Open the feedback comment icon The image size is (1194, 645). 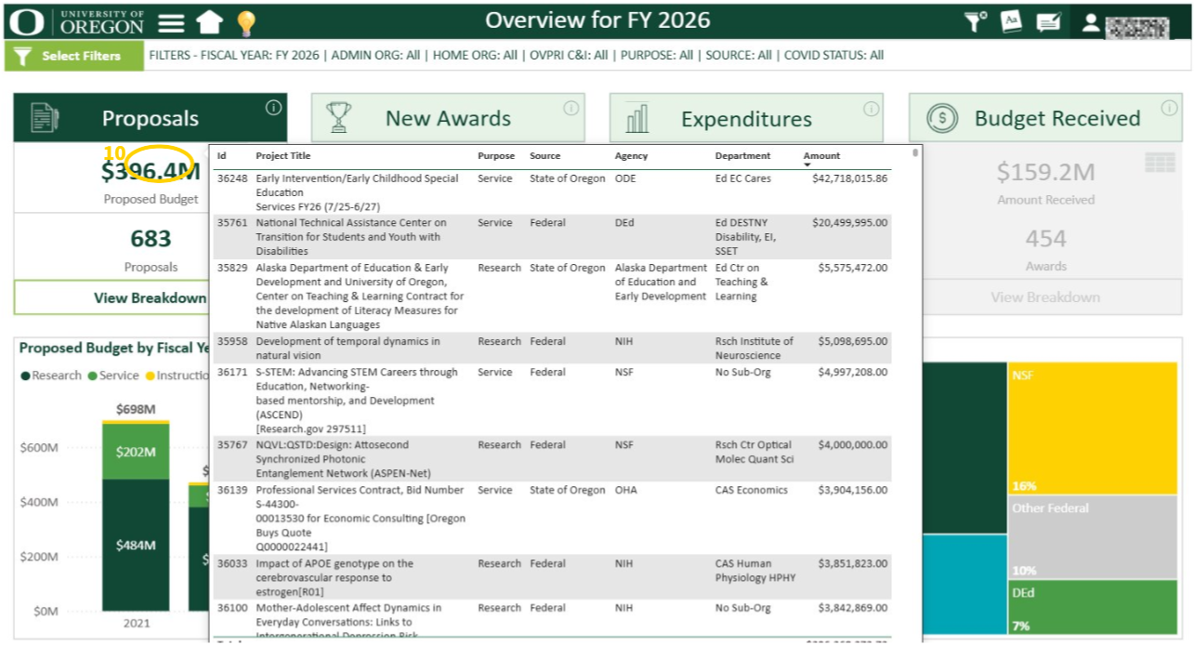coord(1048,22)
